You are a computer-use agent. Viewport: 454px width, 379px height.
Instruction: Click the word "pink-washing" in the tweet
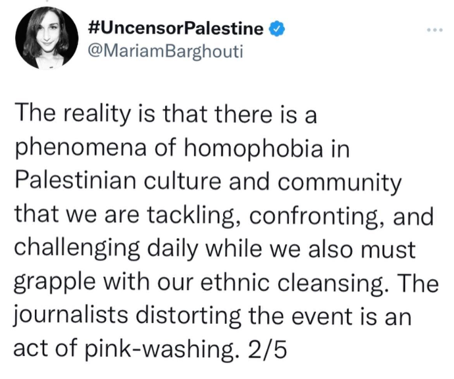point(163,349)
